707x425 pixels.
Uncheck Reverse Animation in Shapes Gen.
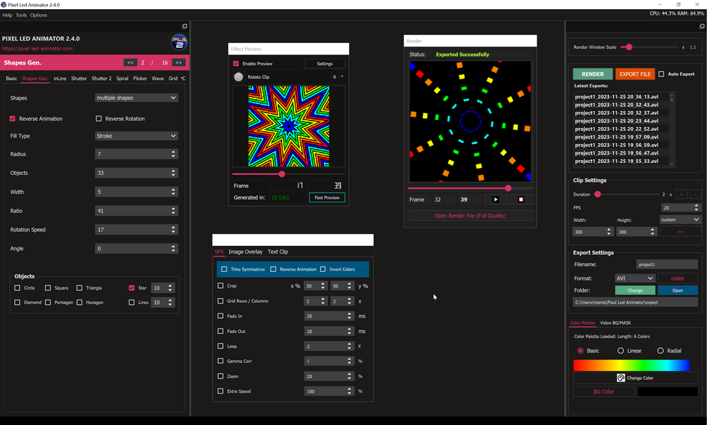click(x=13, y=119)
